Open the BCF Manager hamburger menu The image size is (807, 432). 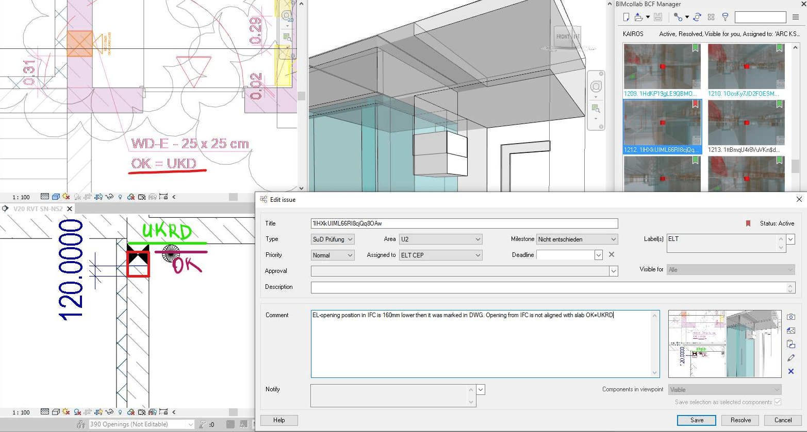pyautogui.click(x=796, y=18)
